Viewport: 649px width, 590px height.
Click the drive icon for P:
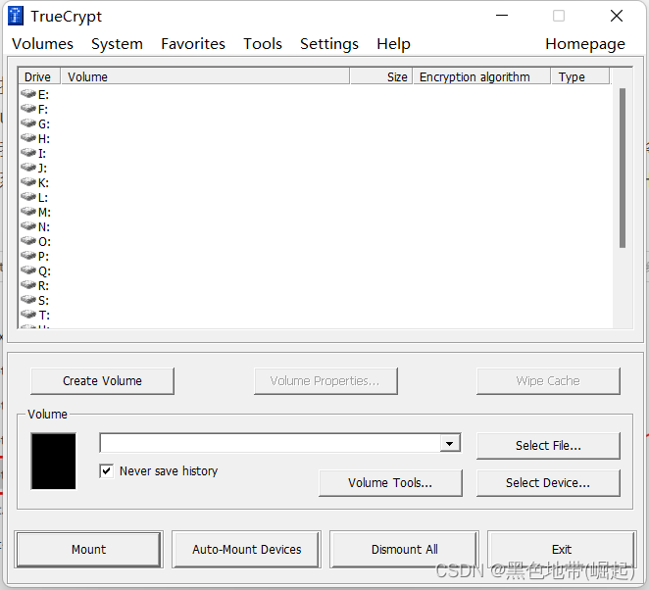coord(28,256)
